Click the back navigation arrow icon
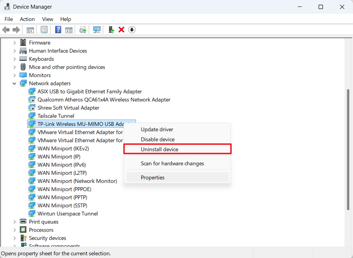This screenshot has height=258, width=353. [x=6, y=29]
